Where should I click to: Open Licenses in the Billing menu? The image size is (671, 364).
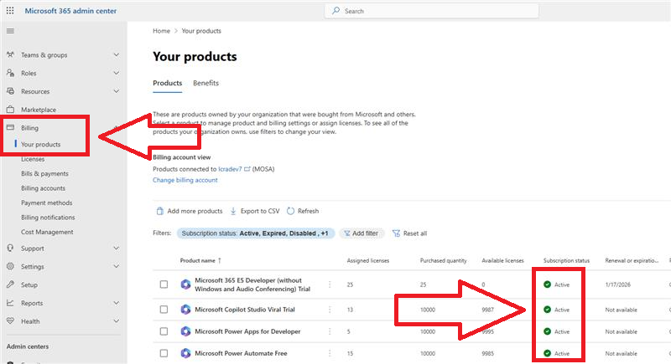(x=33, y=159)
